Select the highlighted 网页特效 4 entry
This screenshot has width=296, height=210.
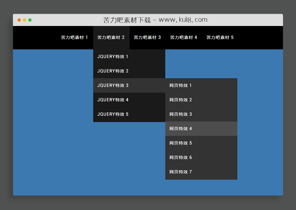click(180, 128)
